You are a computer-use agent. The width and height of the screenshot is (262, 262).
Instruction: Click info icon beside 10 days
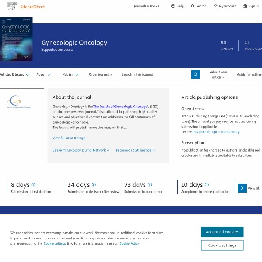pyautogui.click(x=207, y=185)
